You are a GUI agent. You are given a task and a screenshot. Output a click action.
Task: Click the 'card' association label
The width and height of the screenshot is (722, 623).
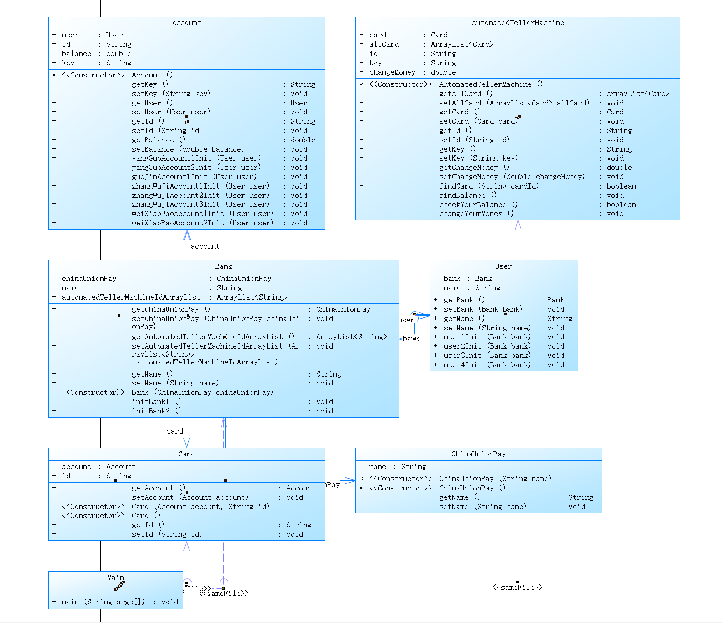point(175,431)
